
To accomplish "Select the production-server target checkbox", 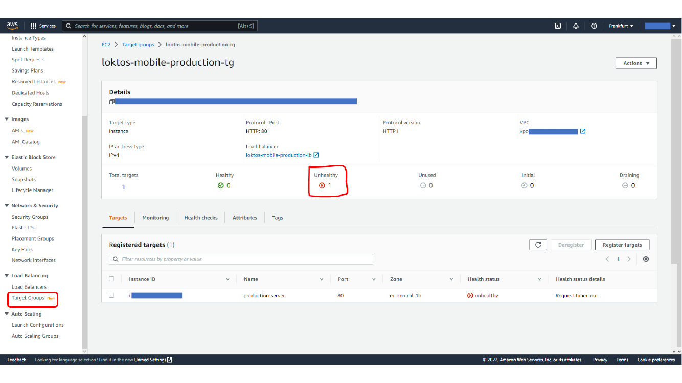I will tap(111, 295).
